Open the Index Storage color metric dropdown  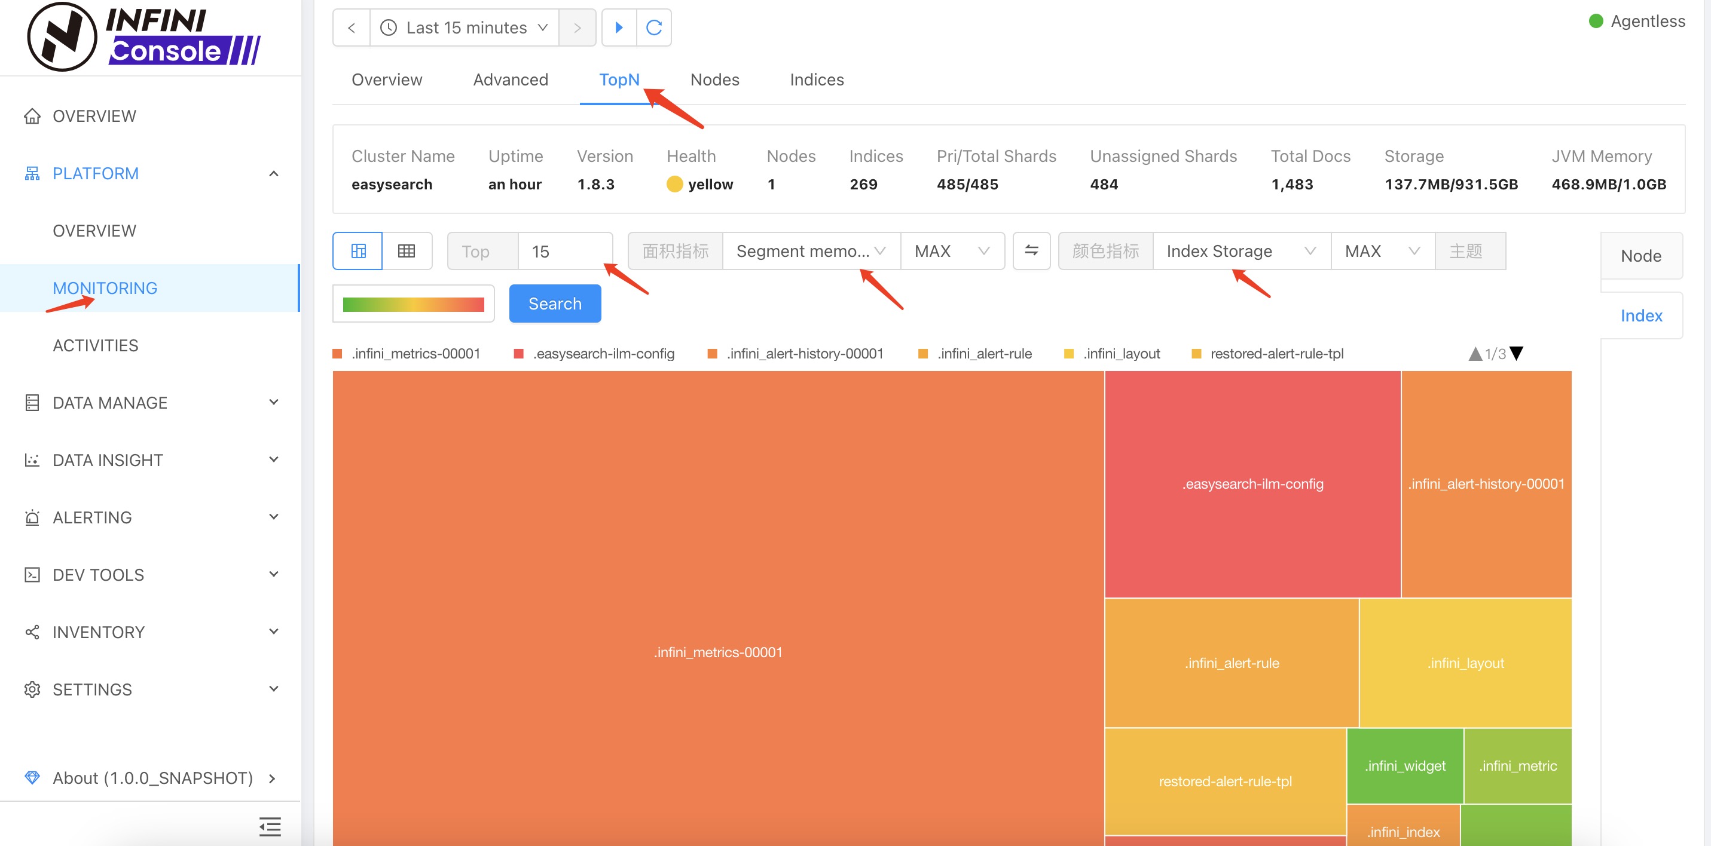tap(1241, 251)
